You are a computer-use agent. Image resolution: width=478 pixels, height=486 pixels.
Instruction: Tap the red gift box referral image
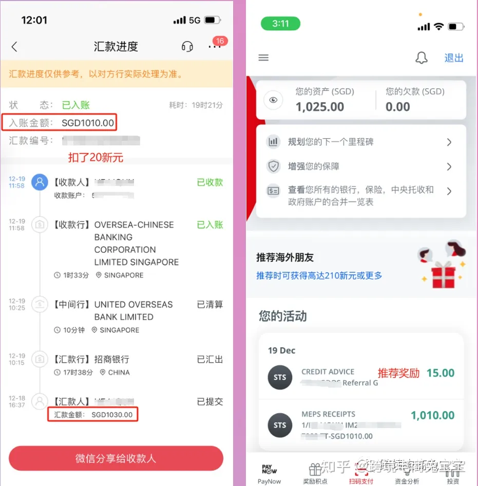(443, 275)
